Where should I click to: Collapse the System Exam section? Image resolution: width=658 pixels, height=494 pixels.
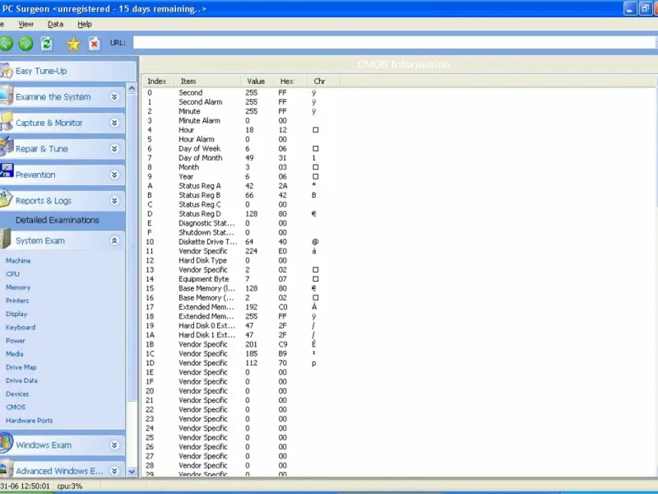click(x=114, y=240)
